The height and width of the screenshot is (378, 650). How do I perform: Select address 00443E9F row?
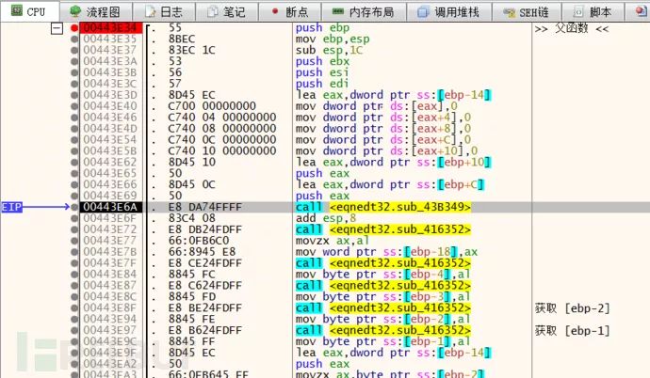pos(110,353)
